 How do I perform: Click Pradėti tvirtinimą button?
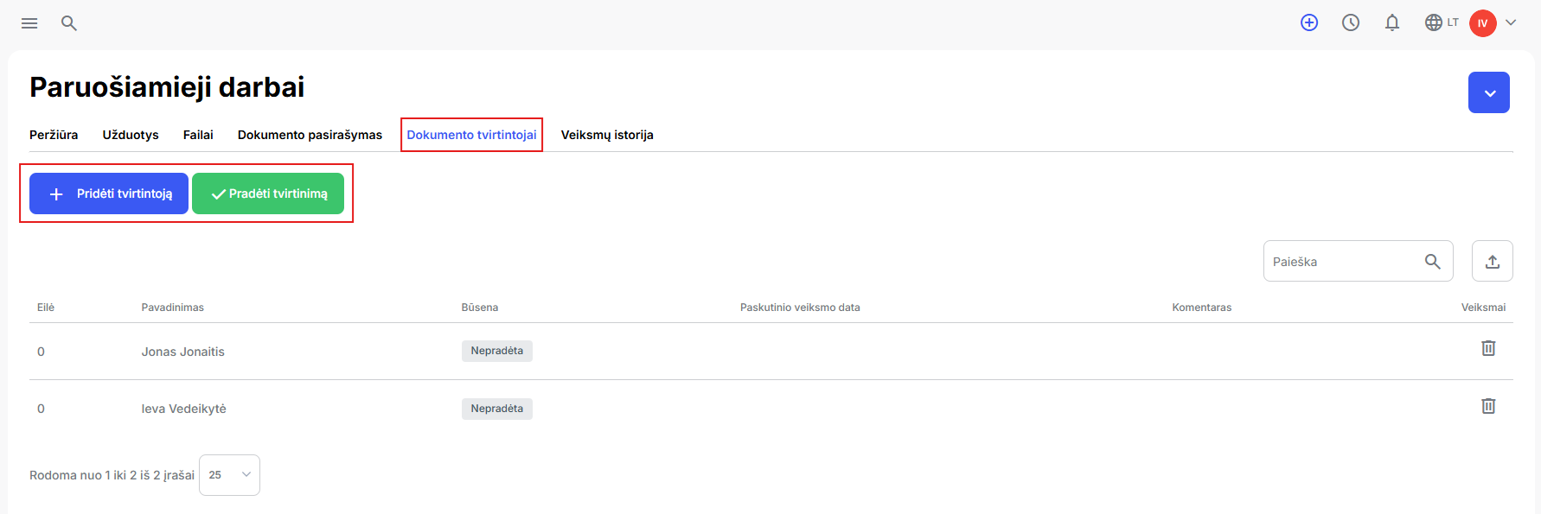268,194
